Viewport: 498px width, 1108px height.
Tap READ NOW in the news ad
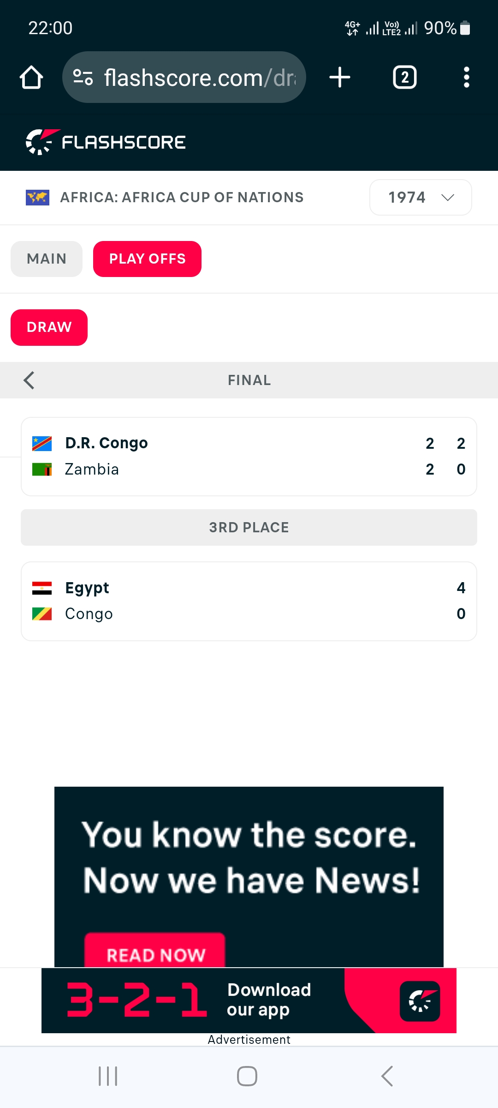[155, 953]
